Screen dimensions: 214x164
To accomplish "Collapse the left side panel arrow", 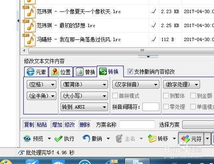I will click(x=18, y=21).
